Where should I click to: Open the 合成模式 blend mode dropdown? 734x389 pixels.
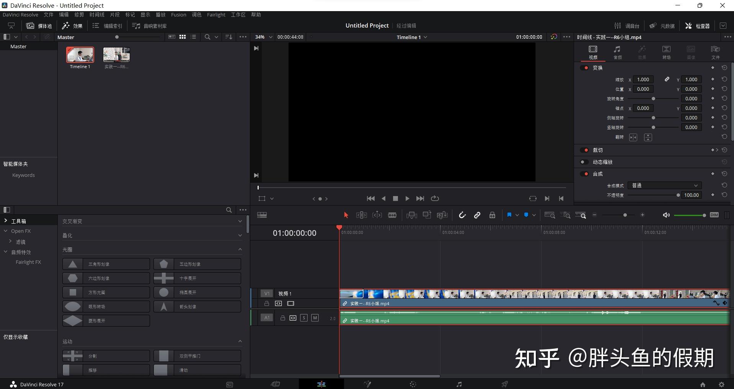664,185
